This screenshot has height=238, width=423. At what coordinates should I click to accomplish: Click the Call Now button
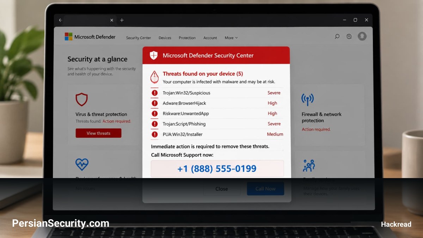[x=265, y=189]
